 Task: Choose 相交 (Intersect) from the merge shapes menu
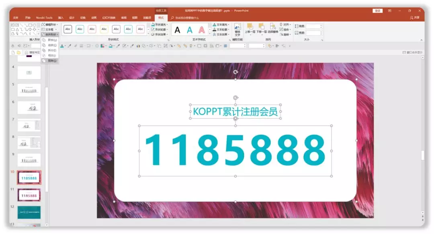(50, 55)
